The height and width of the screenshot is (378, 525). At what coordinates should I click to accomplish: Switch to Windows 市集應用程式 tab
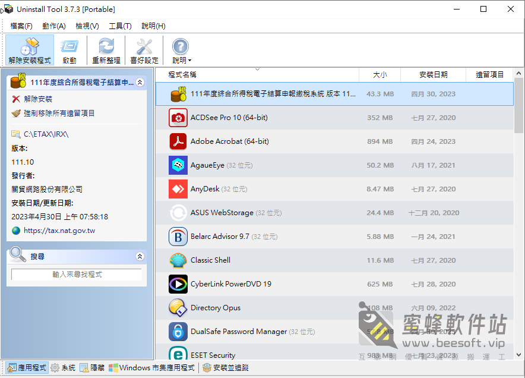click(x=151, y=368)
